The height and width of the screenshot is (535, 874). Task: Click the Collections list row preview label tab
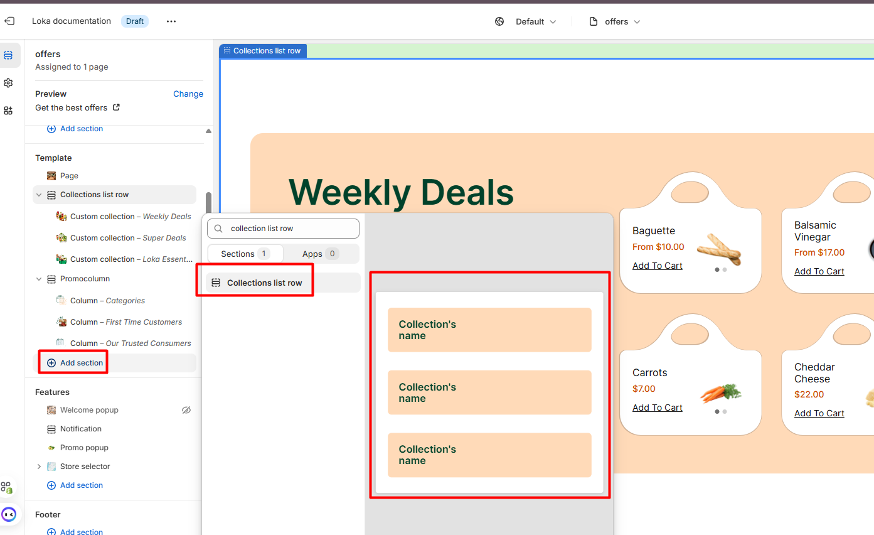click(263, 51)
